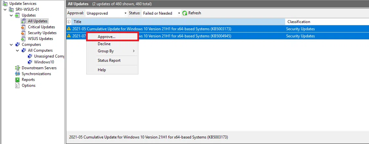Click the Critical Updates icon
The width and height of the screenshot is (369, 144).
[24, 27]
